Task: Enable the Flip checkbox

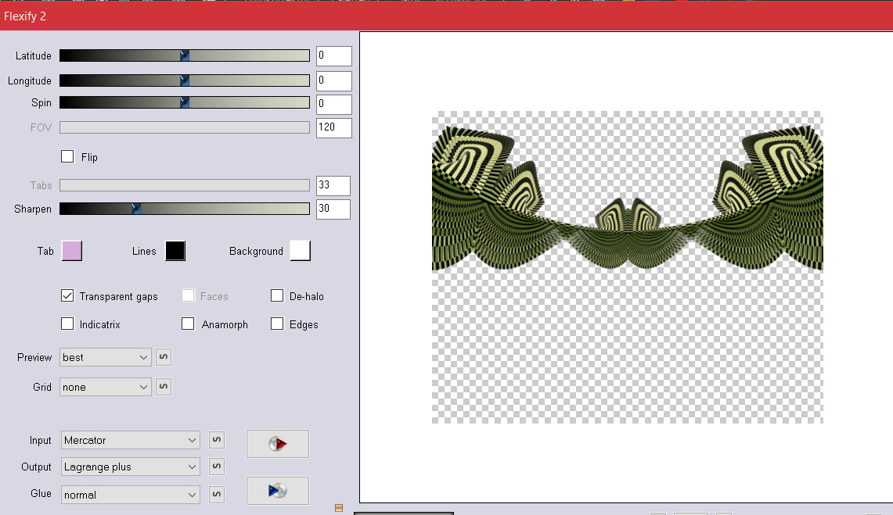Action: pos(67,157)
